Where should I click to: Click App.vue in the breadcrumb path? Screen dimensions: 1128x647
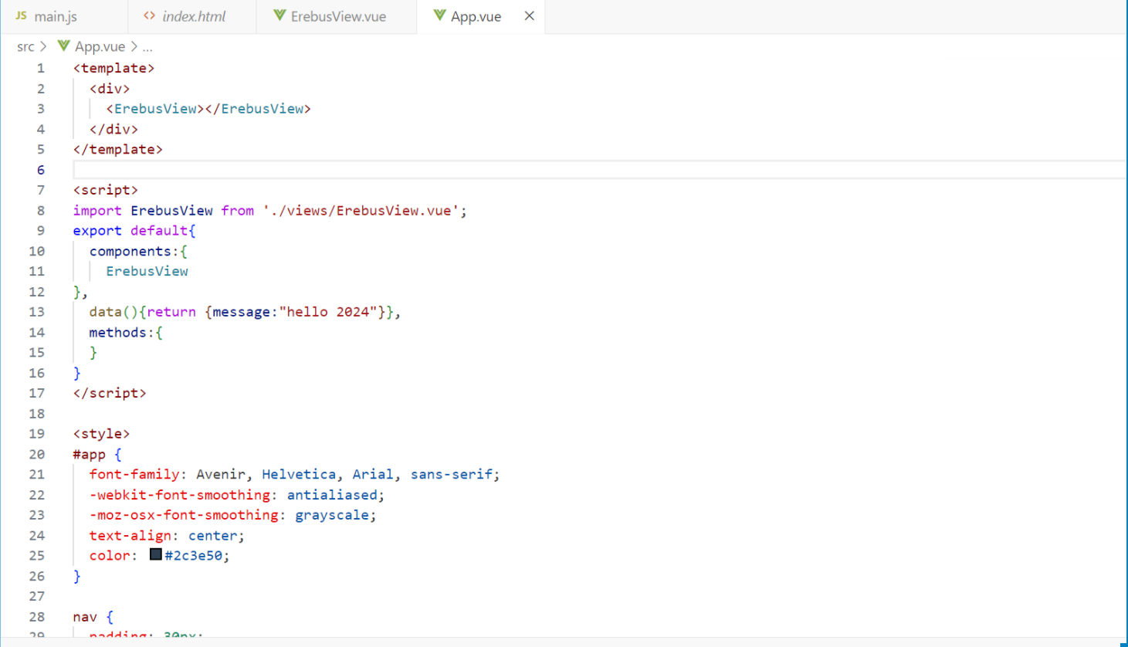click(x=100, y=47)
